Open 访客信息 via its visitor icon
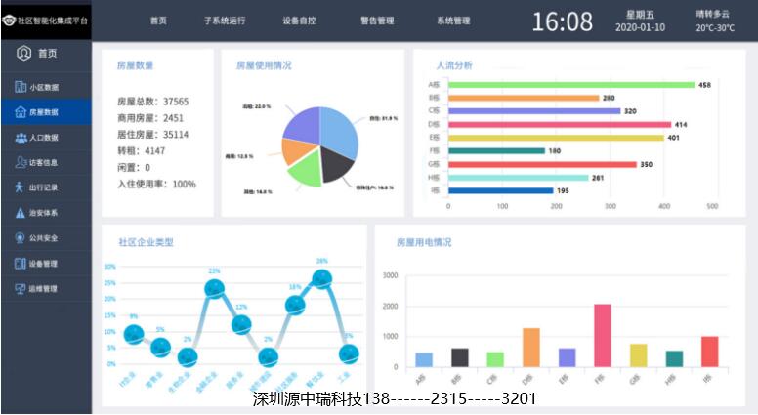Viewport: 758px width, 415px height. [x=21, y=162]
